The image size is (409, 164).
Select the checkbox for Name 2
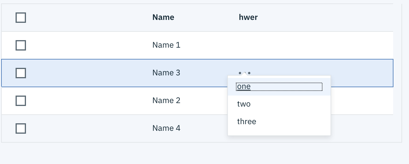(x=21, y=101)
